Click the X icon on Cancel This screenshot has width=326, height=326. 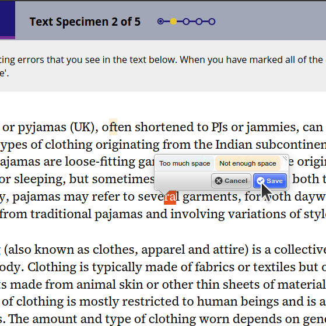coord(219,181)
